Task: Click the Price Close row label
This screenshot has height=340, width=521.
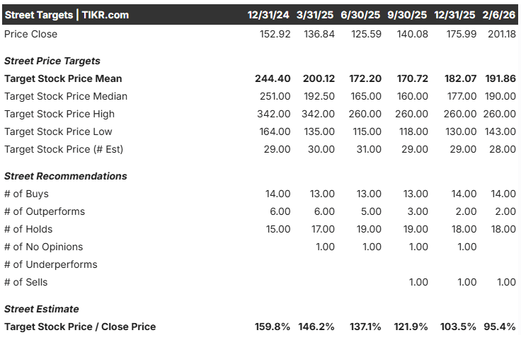Action: click(30, 34)
